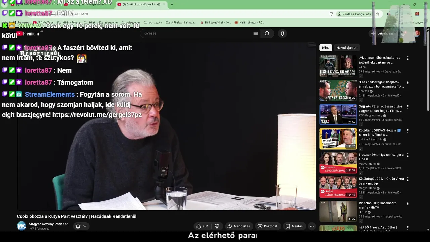430x242 pixels.
Task: Open options for the "Ezek hadseregek" video
Action: click(x=408, y=82)
